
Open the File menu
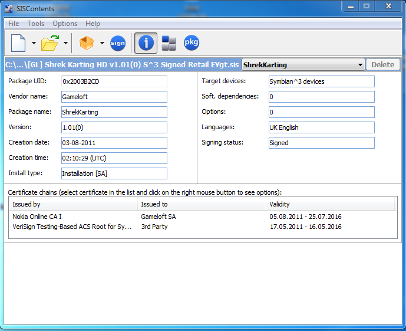pyautogui.click(x=14, y=24)
